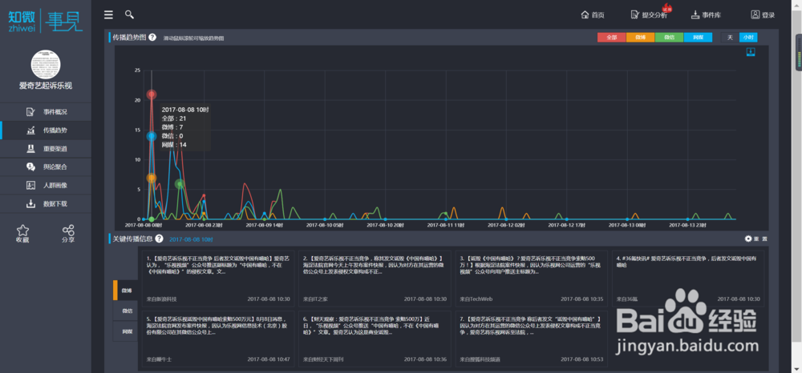This screenshot has height=373, width=802.
Task: Click the 重置 reset button
Action: [756, 239]
